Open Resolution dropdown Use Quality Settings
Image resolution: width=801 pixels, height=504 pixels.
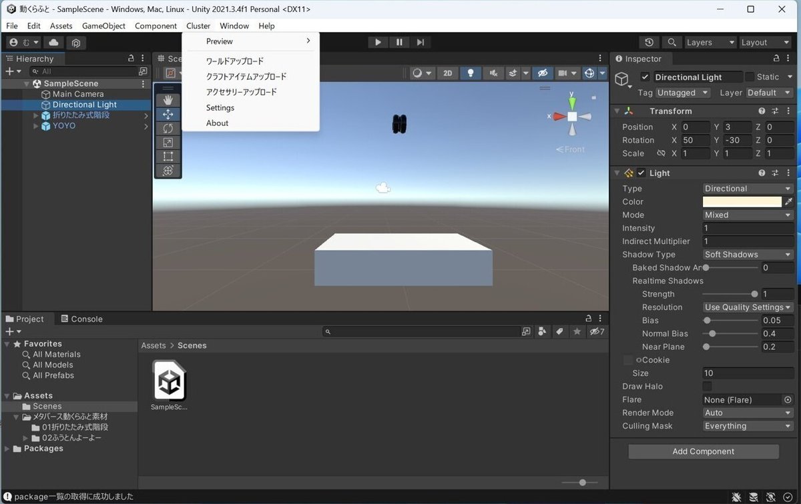pos(748,307)
